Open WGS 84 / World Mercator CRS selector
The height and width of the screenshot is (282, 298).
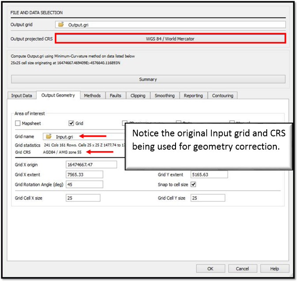[170, 39]
